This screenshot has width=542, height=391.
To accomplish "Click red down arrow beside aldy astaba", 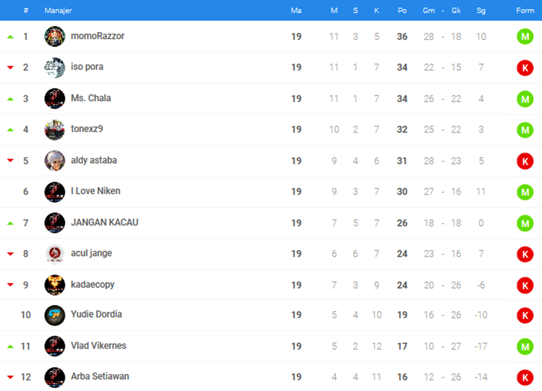I will pyautogui.click(x=10, y=160).
